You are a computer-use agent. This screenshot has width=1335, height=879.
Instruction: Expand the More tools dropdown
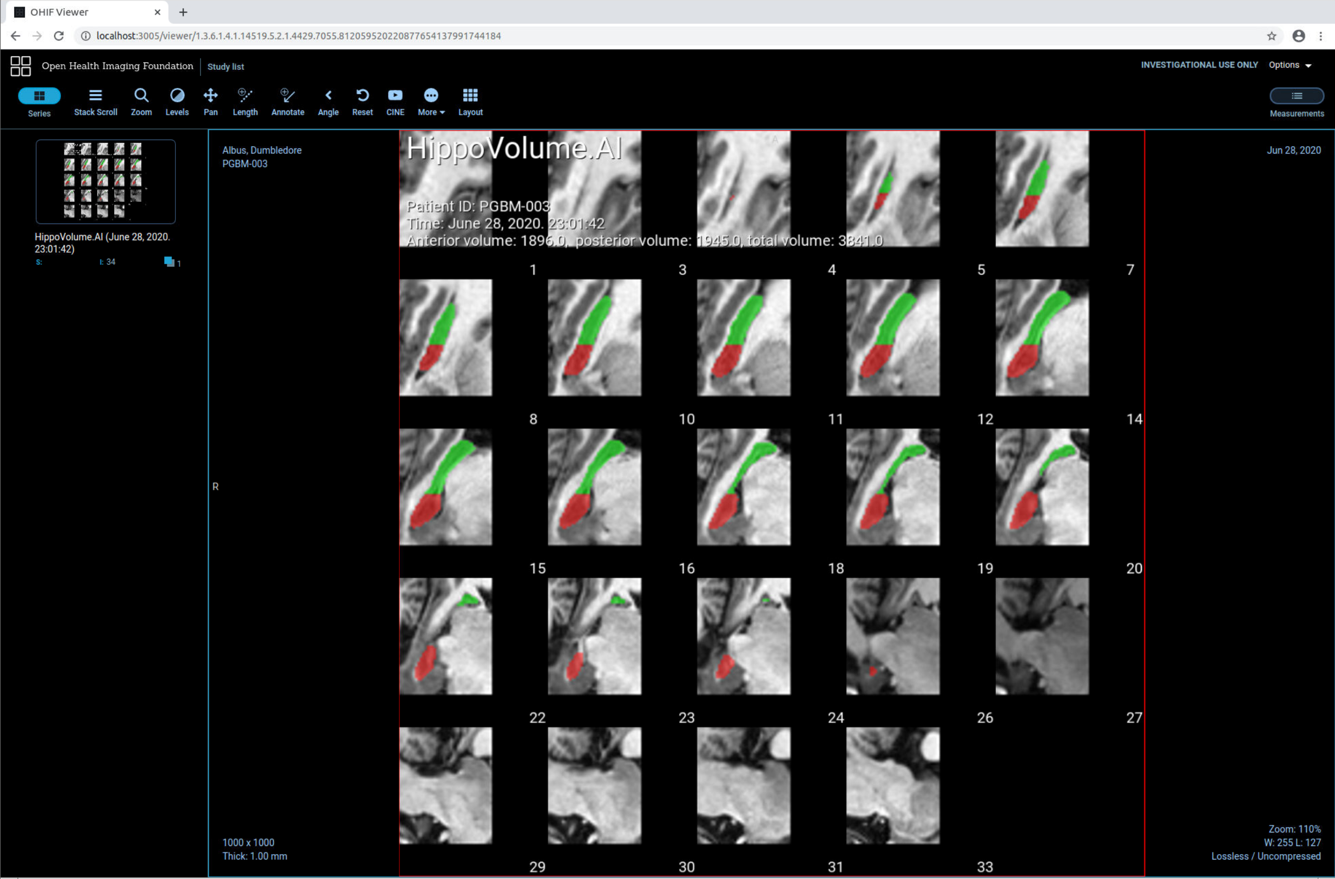(431, 102)
